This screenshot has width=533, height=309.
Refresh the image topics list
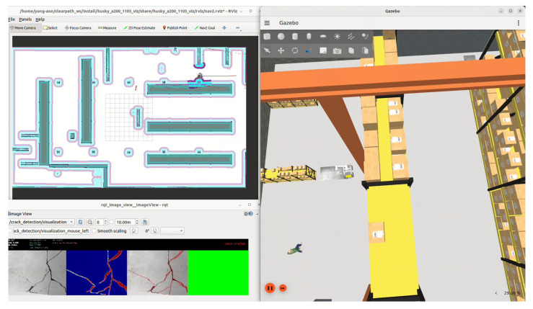coord(80,222)
